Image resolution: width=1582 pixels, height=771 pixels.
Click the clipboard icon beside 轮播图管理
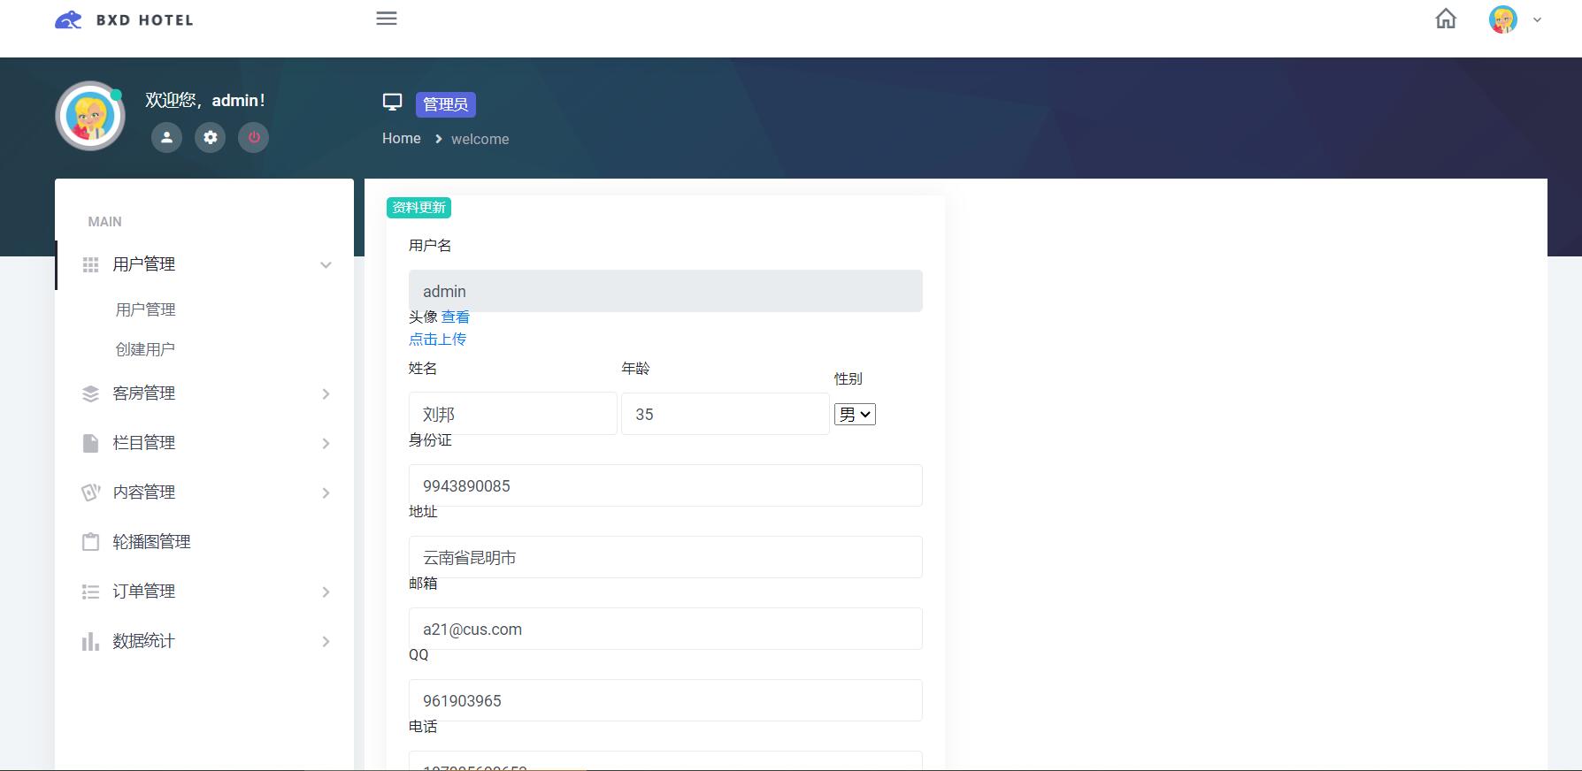(90, 542)
